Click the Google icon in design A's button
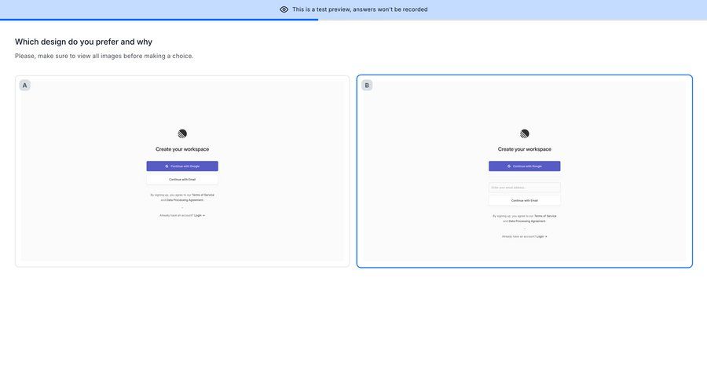Image resolution: width=707 pixels, height=380 pixels. tap(167, 166)
